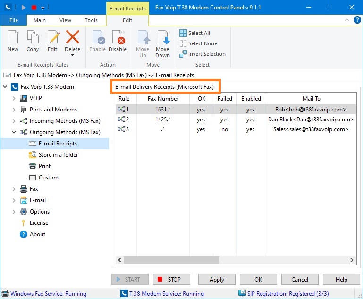The width and height of the screenshot is (363, 299).
Task: Click the Move Down icon
Action: pyautogui.click(x=163, y=37)
